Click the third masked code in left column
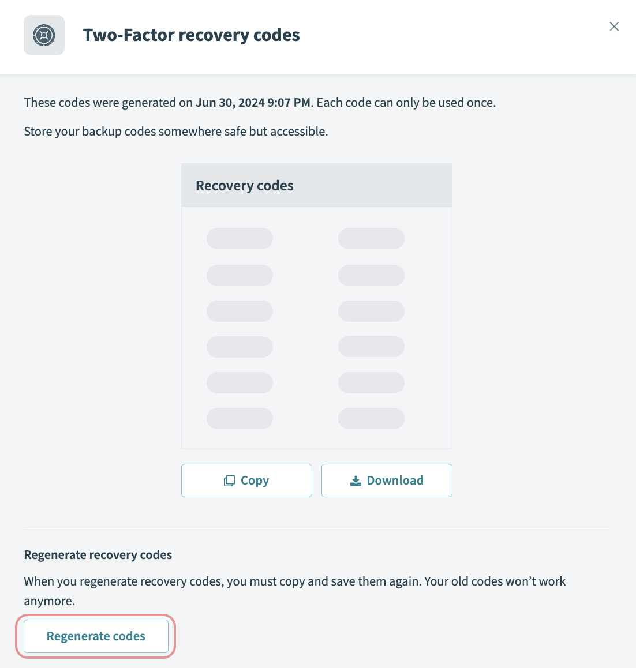 [x=240, y=311]
